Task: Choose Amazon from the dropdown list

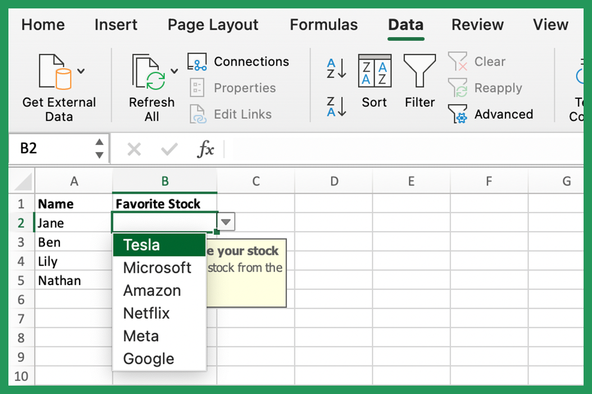Action: click(x=160, y=291)
